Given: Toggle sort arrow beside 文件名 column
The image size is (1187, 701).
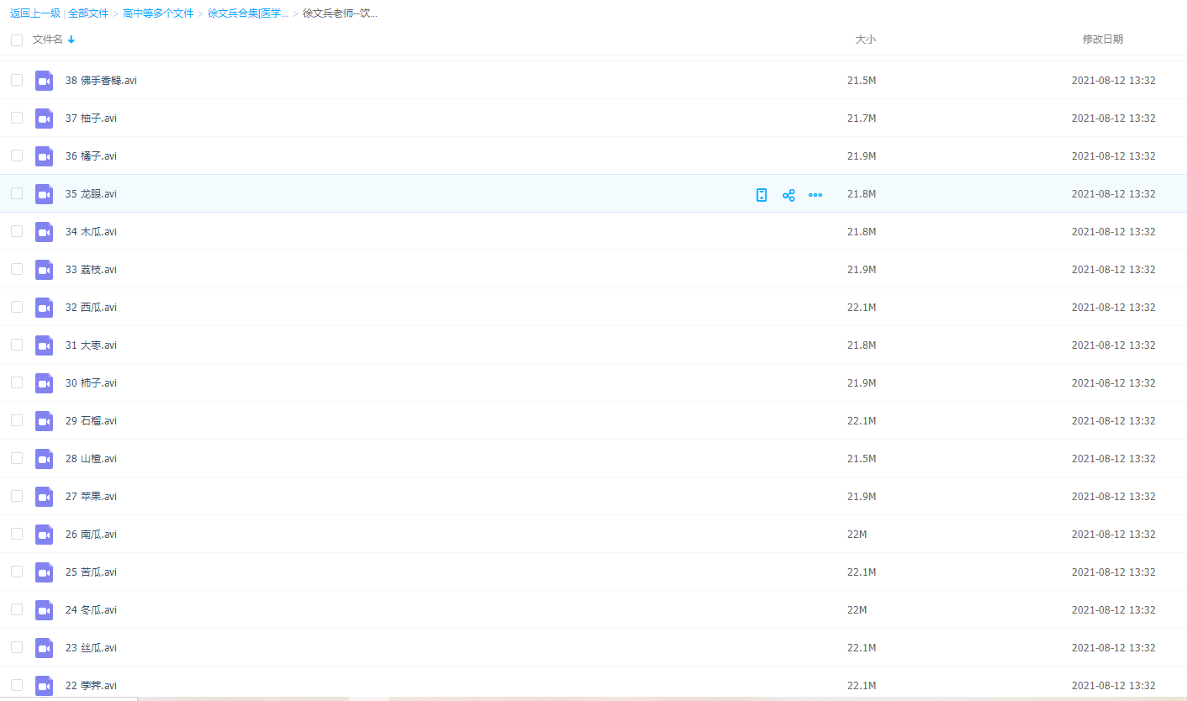Looking at the screenshot, I should point(71,40).
